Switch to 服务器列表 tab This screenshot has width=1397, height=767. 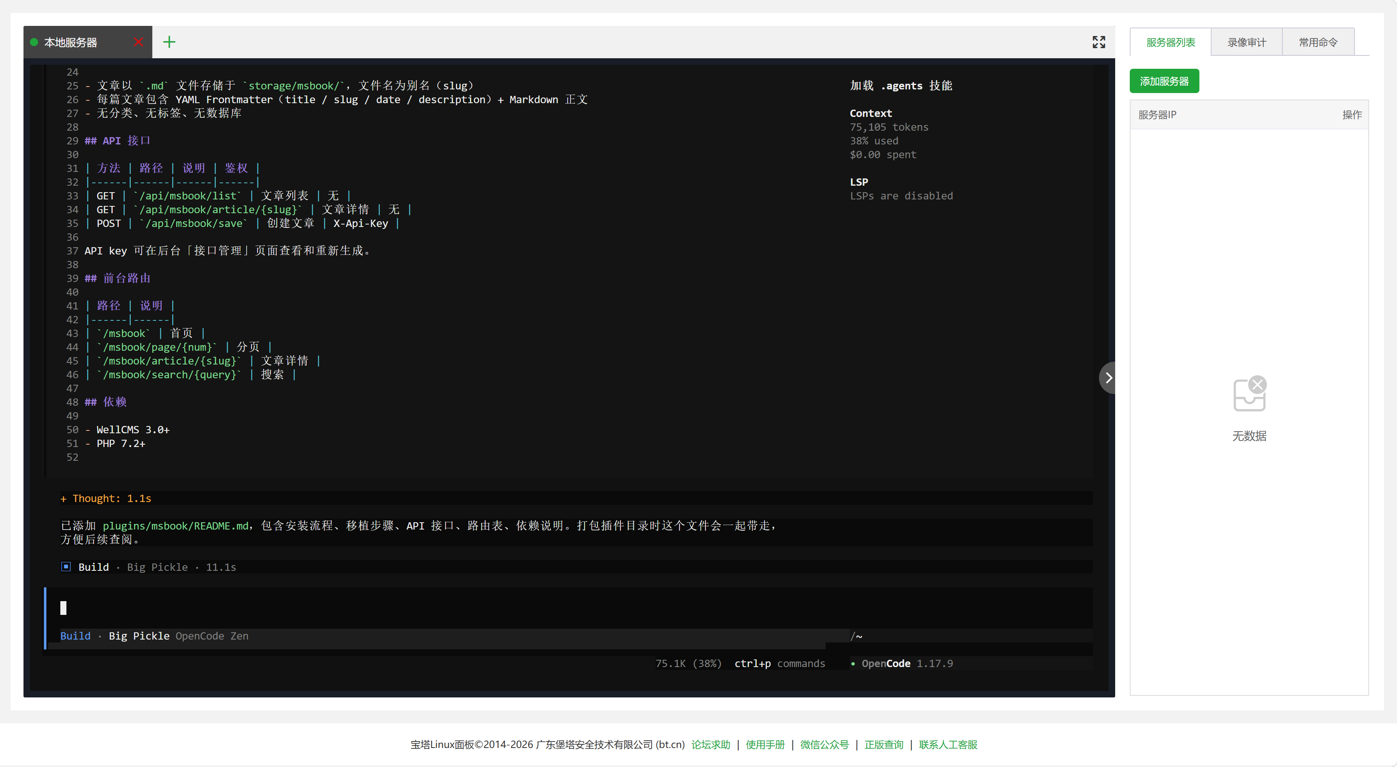1170,42
